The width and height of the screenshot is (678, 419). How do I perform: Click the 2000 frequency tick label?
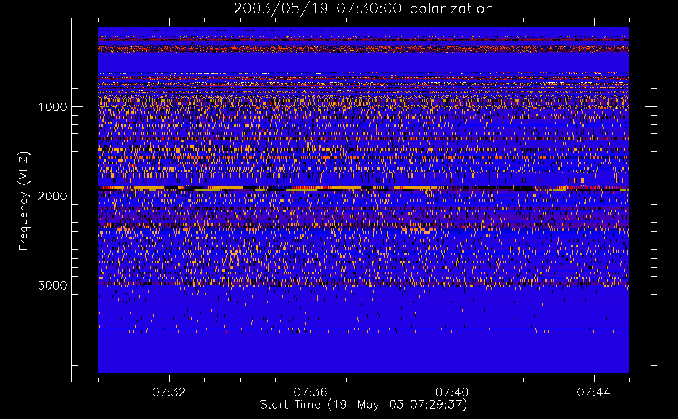click(53, 196)
